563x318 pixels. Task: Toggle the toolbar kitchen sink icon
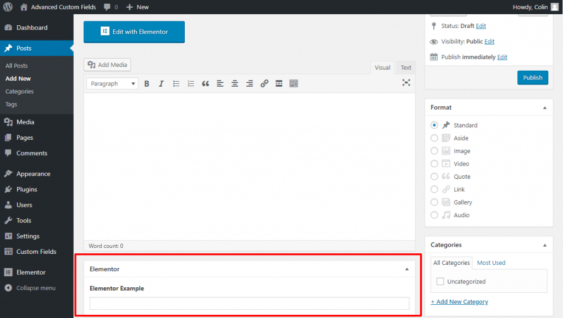pos(294,84)
